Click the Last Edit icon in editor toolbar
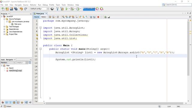The height and width of the screenshot is (108, 192). [x=50, y=17]
